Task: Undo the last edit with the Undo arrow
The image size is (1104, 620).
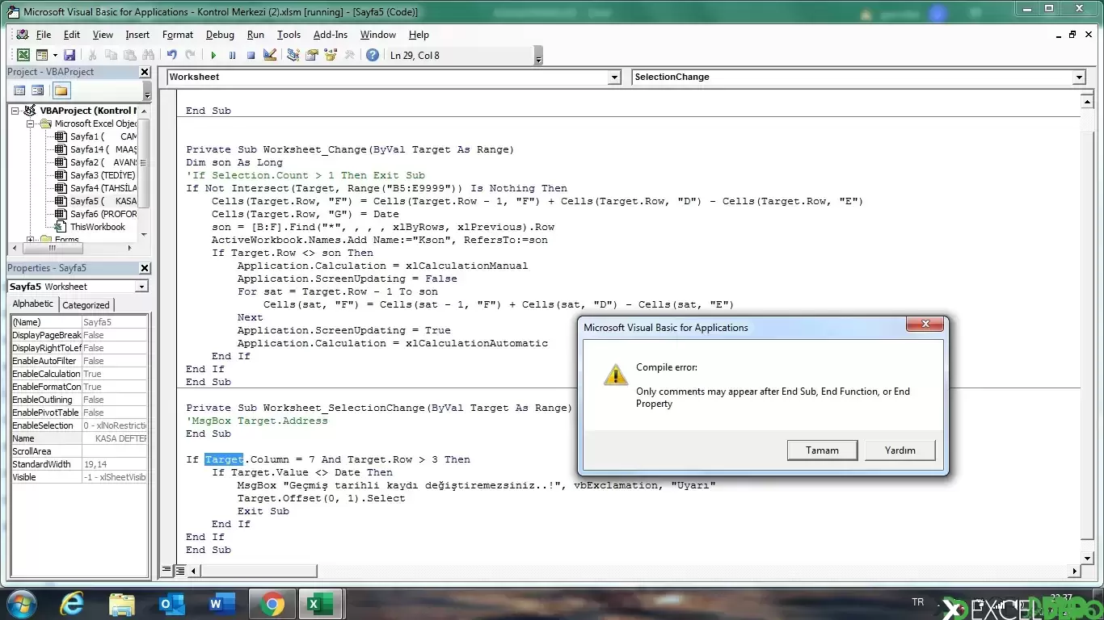Action: [171, 55]
